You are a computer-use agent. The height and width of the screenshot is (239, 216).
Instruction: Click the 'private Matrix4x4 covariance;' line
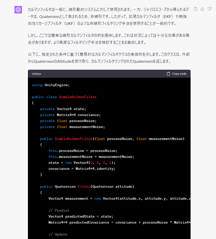pyautogui.click(x=70, y=115)
